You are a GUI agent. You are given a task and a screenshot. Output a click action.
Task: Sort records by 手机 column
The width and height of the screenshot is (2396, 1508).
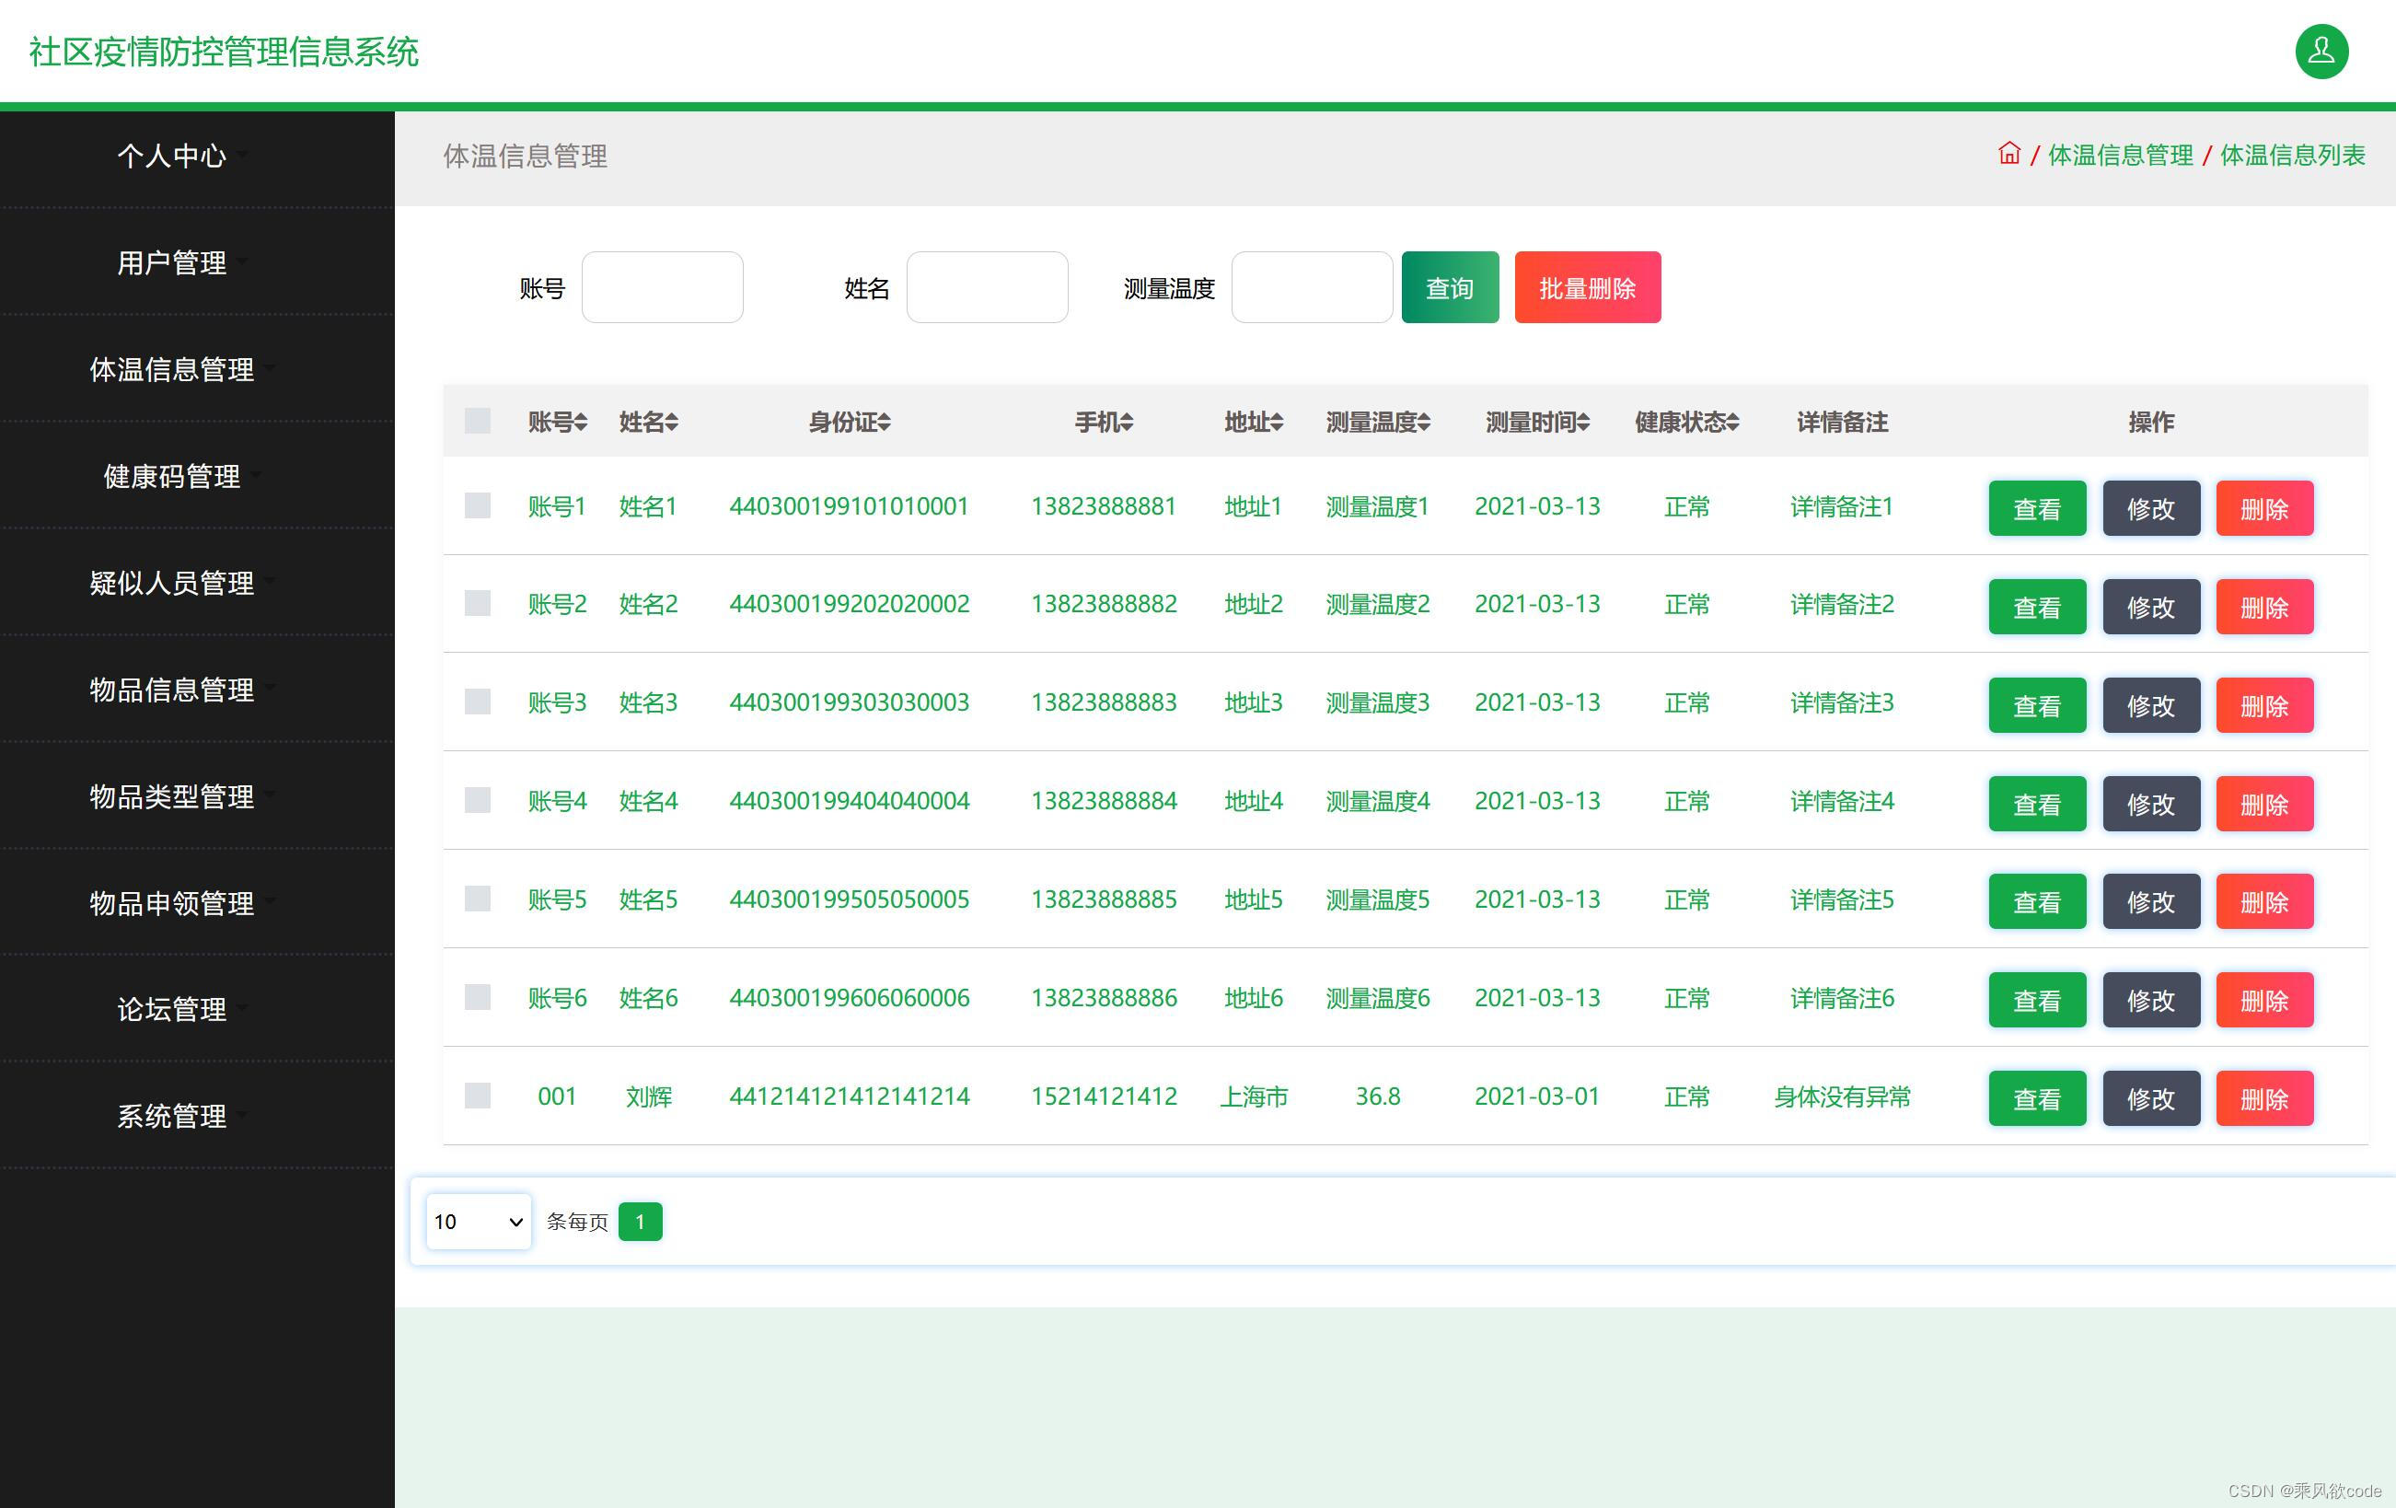(1105, 421)
